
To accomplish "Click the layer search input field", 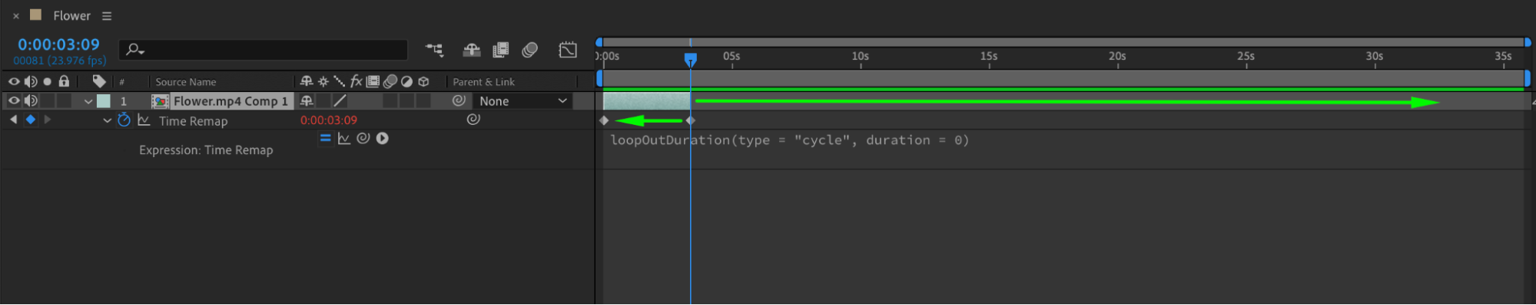I will 264,50.
